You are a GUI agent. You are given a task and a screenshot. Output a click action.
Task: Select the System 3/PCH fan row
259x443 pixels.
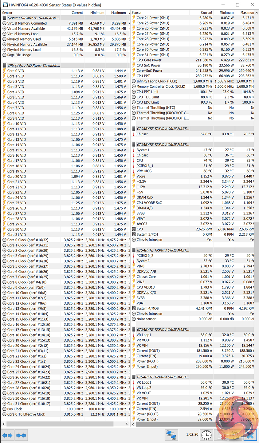(193, 234)
